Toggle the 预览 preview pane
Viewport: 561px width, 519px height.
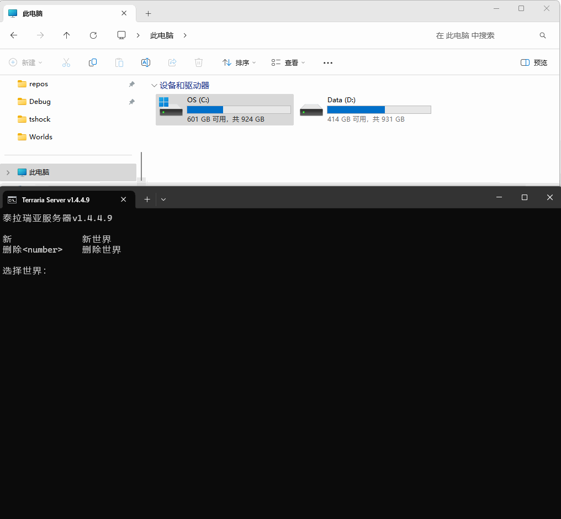(534, 62)
